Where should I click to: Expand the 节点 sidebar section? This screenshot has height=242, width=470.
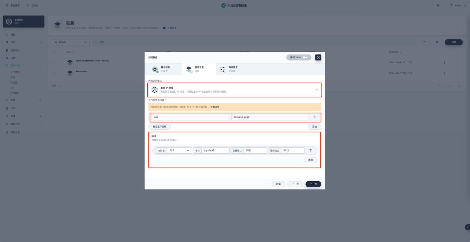click(x=24, y=42)
